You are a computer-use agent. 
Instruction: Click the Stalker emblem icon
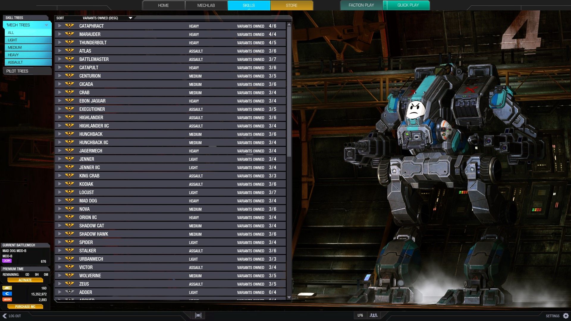pos(69,250)
